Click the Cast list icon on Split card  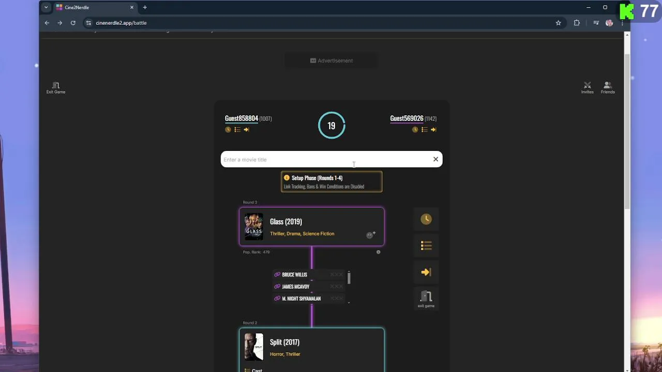247,370
